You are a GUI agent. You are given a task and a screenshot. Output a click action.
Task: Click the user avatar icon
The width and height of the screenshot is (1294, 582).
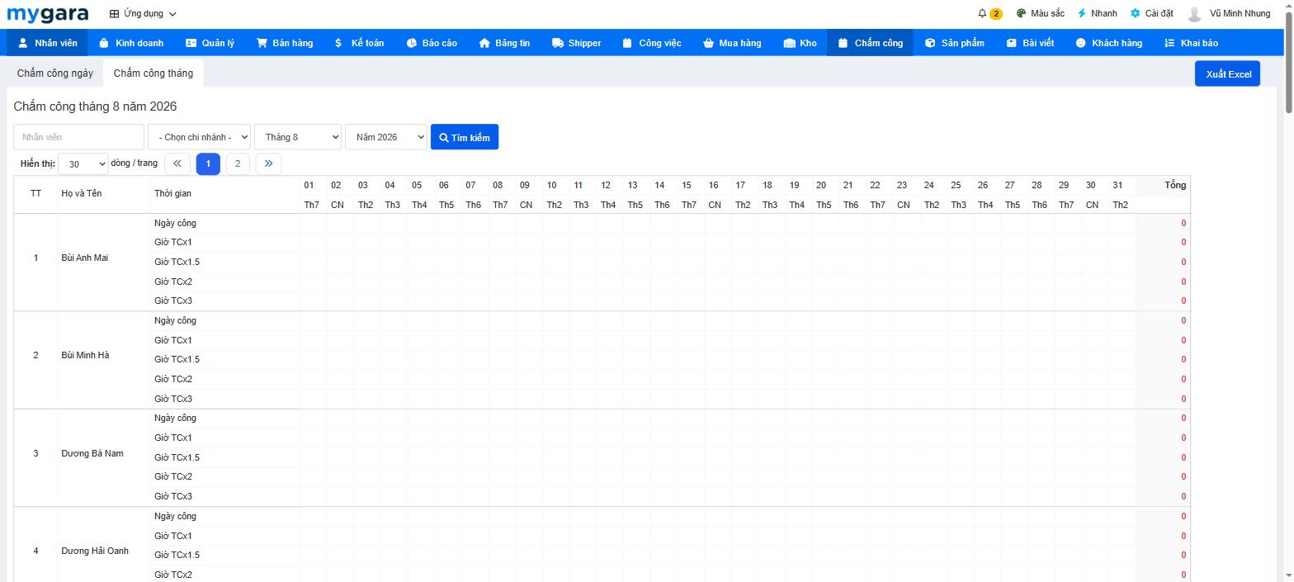pos(1194,14)
